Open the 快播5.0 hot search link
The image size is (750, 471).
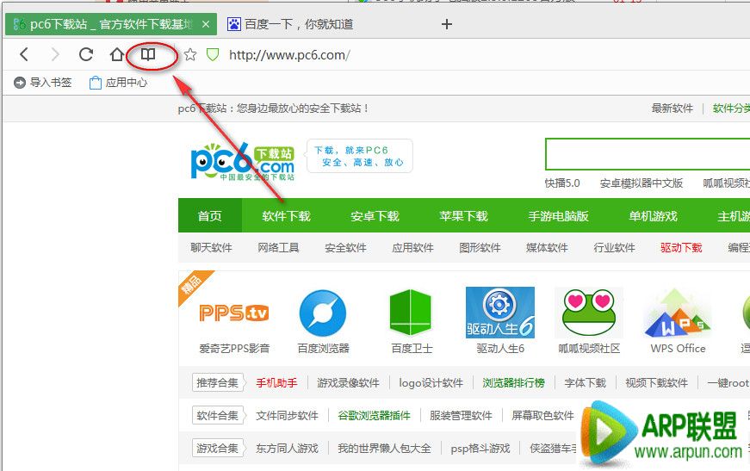coord(562,183)
